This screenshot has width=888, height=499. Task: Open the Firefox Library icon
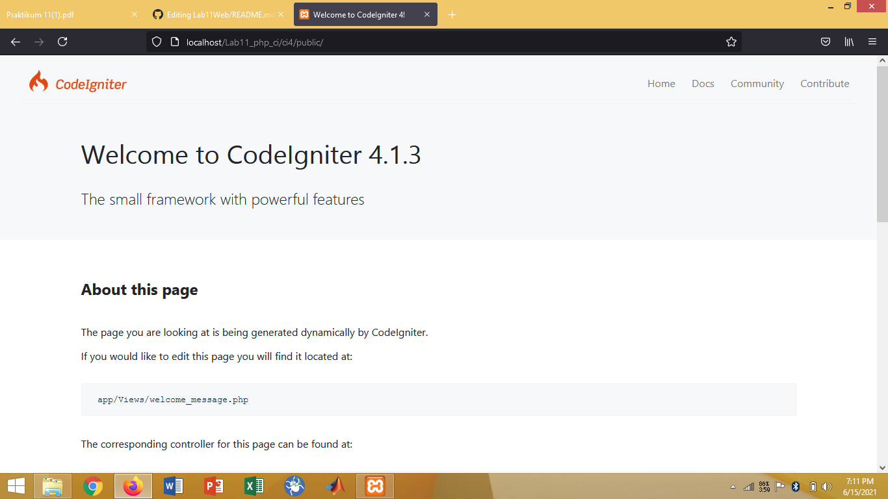tap(848, 42)
